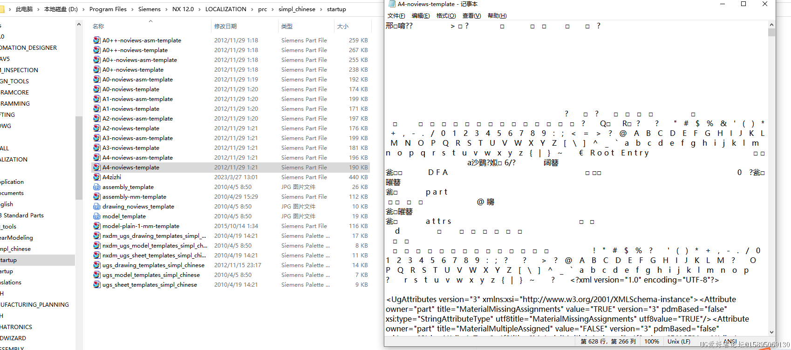Click the A0++-noviews-template part file icon
Image resolution: width=791 pixels, height=350 pixels.
97,50
